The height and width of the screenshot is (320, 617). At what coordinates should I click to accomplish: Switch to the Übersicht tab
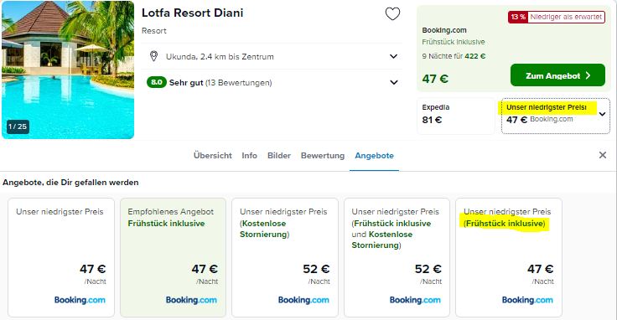tap(212, 155)
